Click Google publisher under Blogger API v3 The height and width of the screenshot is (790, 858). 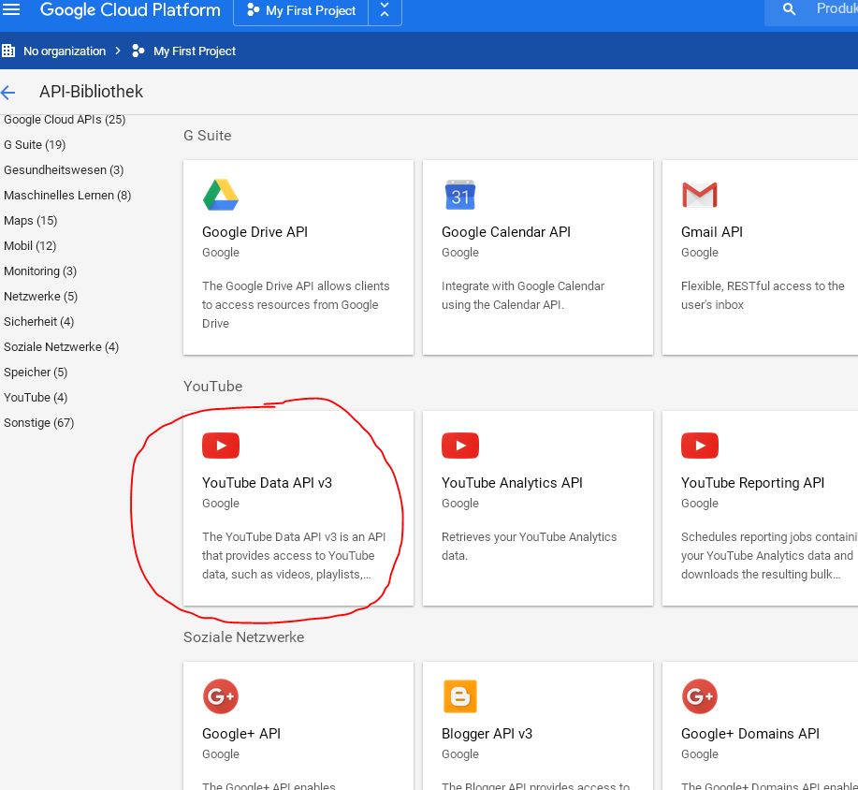(x=460, y=753)
